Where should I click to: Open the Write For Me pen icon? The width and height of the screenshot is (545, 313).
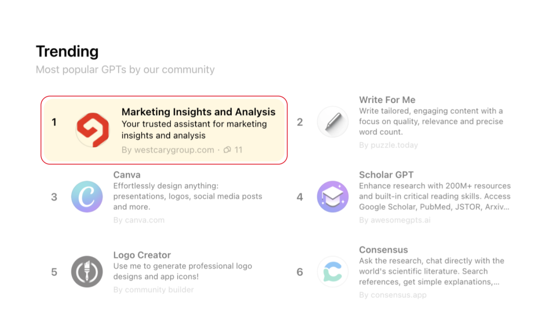(332, 122)
